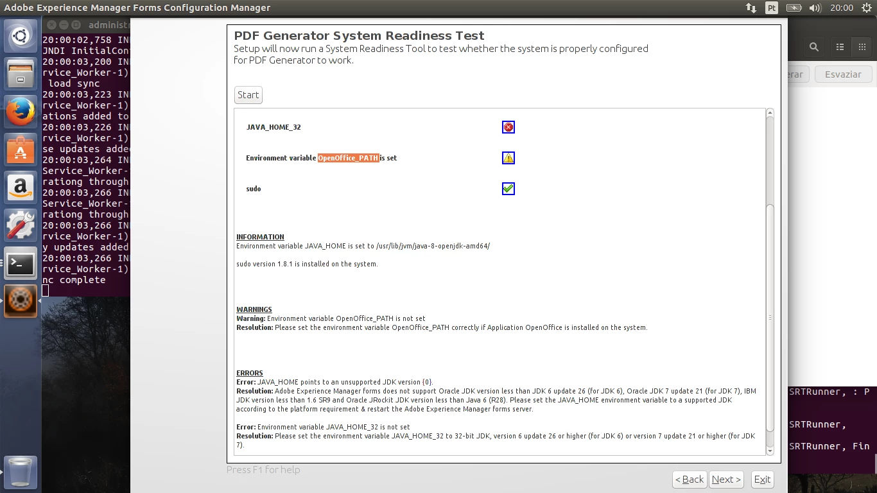Click the WARNINGS heading

tap(254, 309)
